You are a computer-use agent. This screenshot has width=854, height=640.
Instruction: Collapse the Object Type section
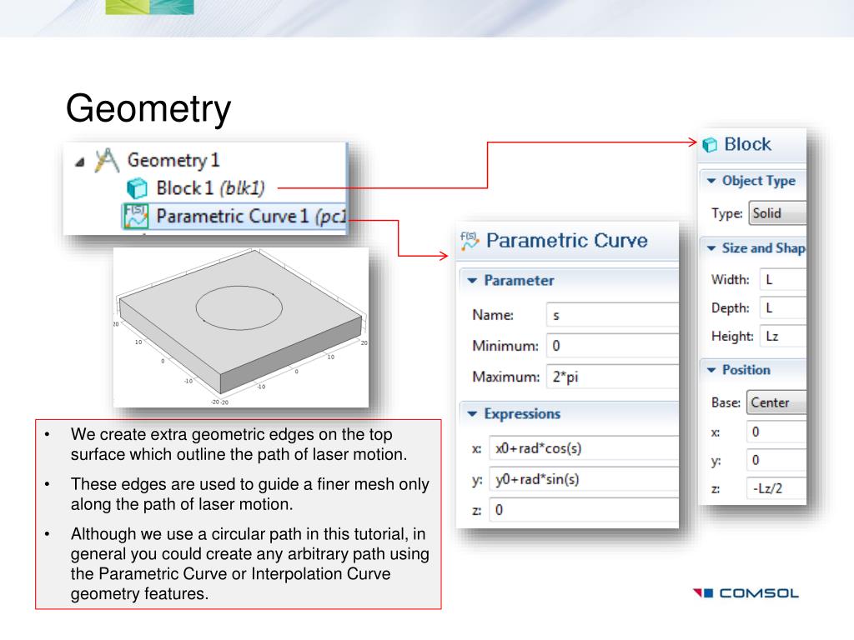pyautogui.click(x=711, y=181)
